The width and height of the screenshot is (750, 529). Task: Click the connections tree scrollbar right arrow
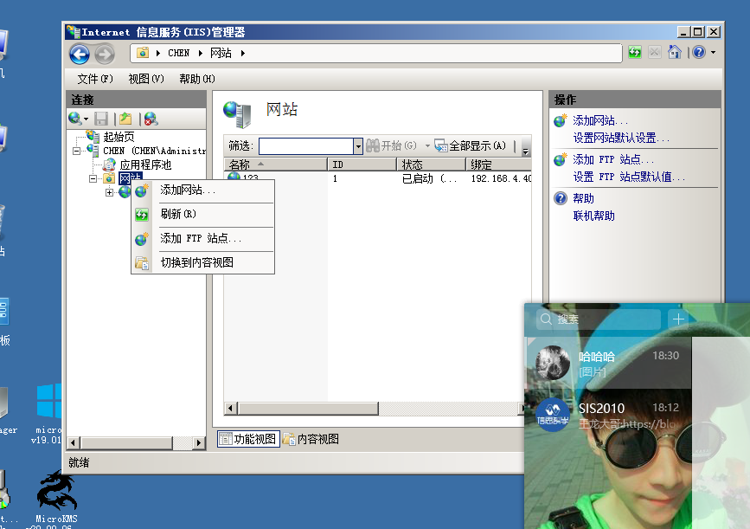pos(199,442)
